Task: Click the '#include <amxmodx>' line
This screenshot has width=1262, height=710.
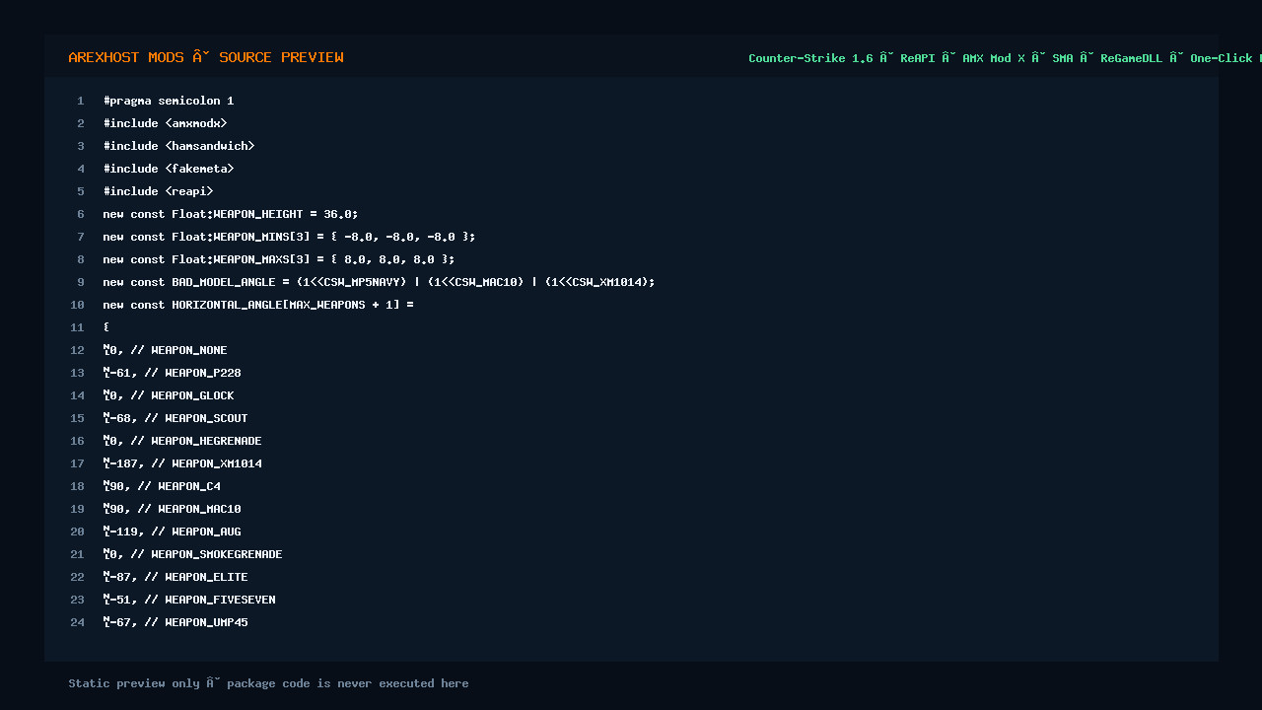Action: pyautogui.click(x=166, y=123)
